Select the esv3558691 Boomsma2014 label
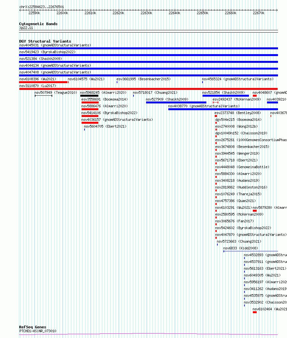 [x=104, y=99]
